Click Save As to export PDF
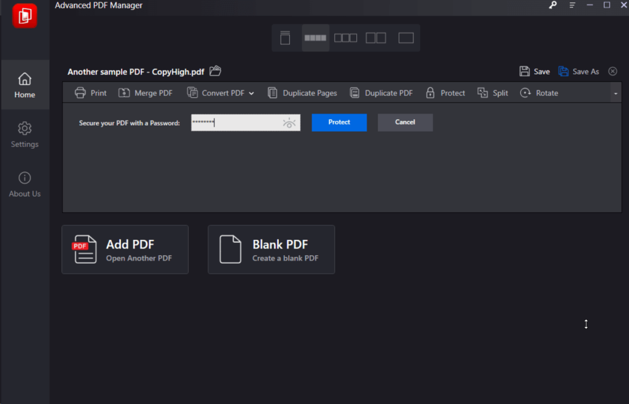This screenshot has height=404, width=629. pos(579,71)
